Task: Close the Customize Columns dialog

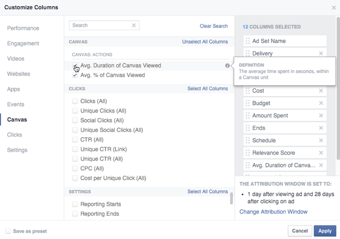Action: coord(333,7)
